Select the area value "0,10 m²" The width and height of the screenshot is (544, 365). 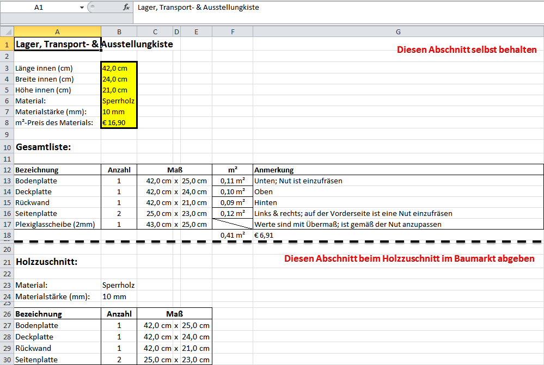coord(233,191)
